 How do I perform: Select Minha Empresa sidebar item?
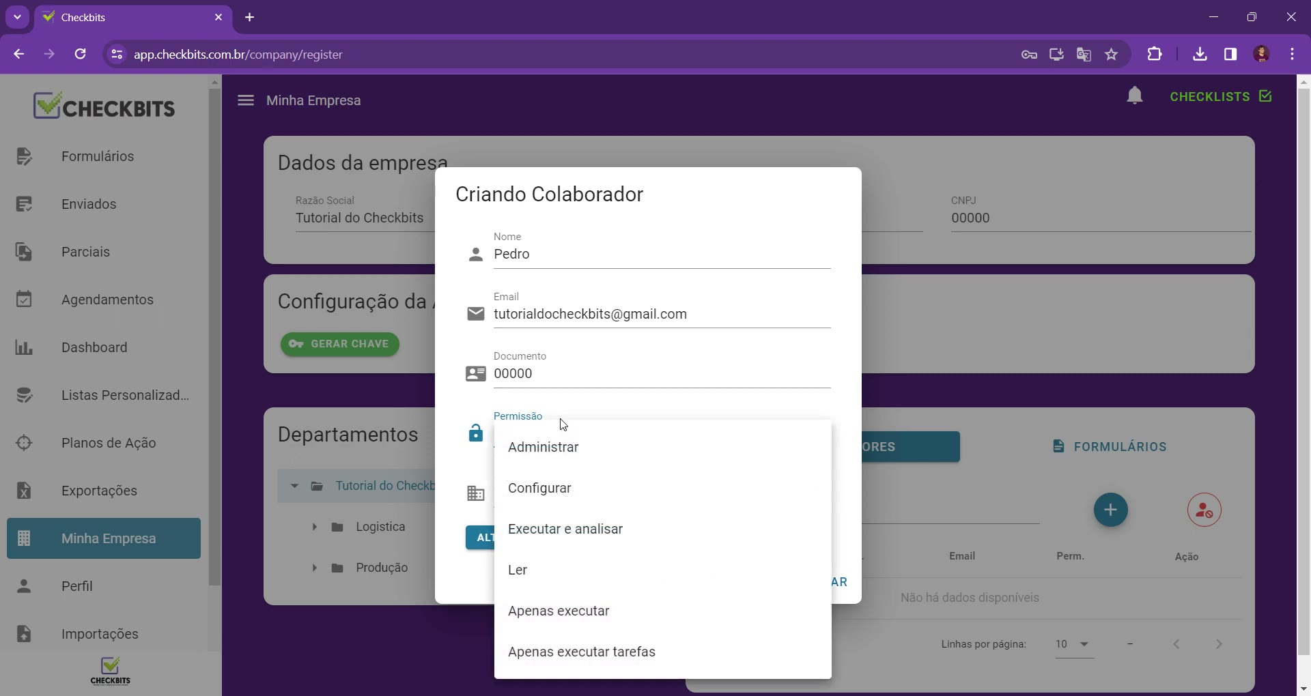coord(104,538)
